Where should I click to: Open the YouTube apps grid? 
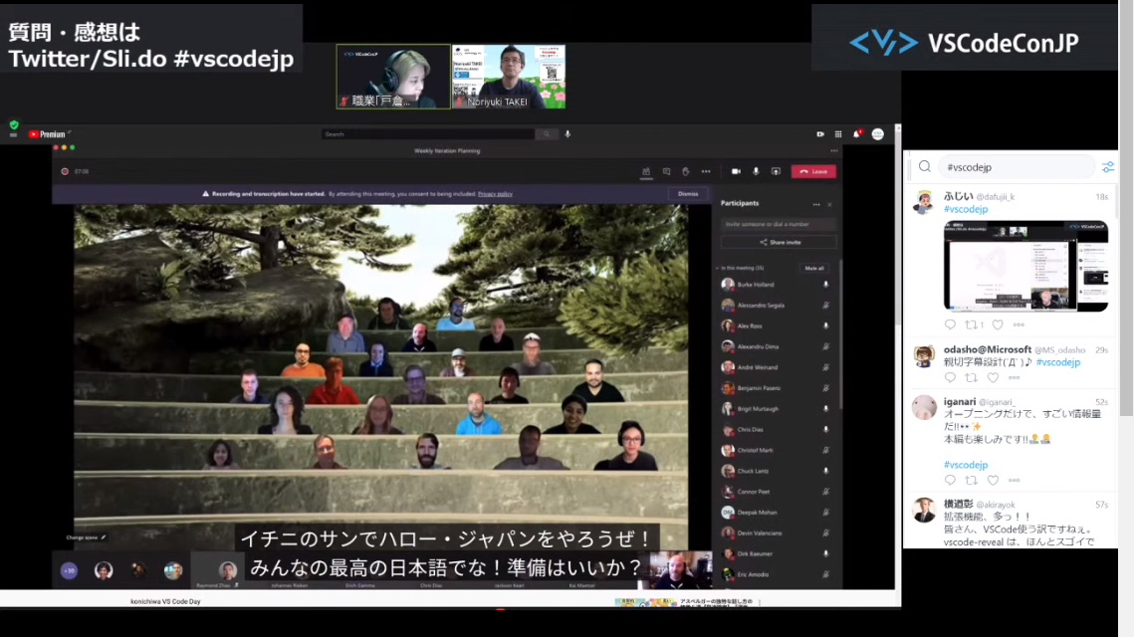(x=838, y=134)
